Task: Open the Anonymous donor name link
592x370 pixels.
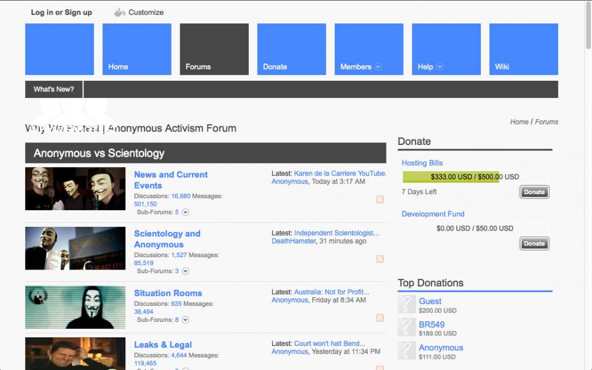Action: [x=441, y=348]
